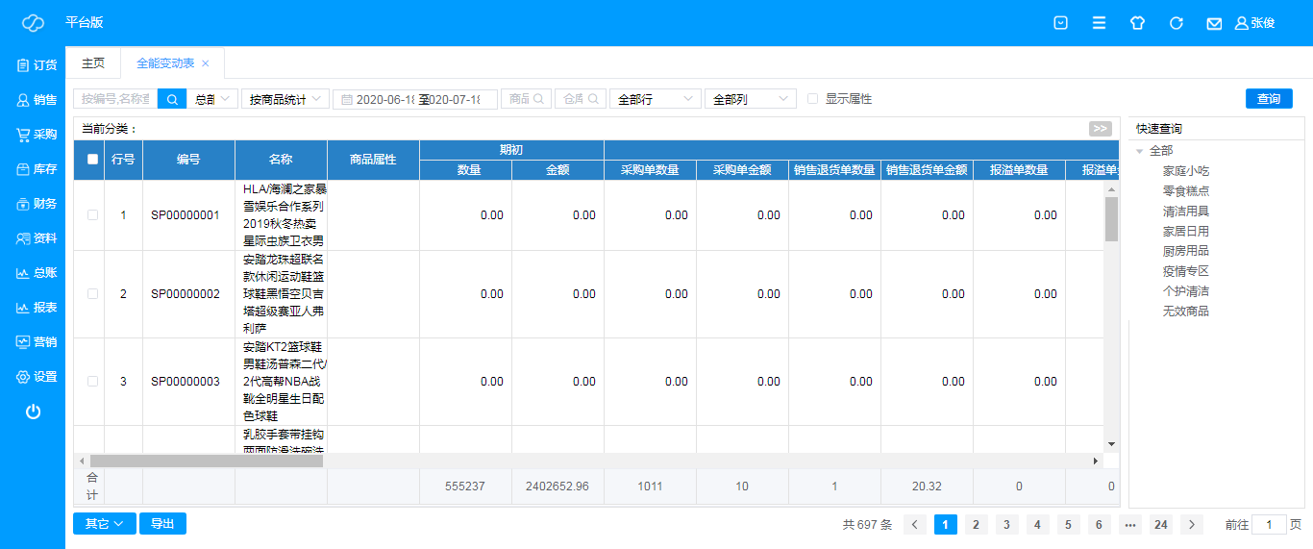Open the 其它 dropdown button
Screen dimensions: 1313x549
tap(104, 524)
